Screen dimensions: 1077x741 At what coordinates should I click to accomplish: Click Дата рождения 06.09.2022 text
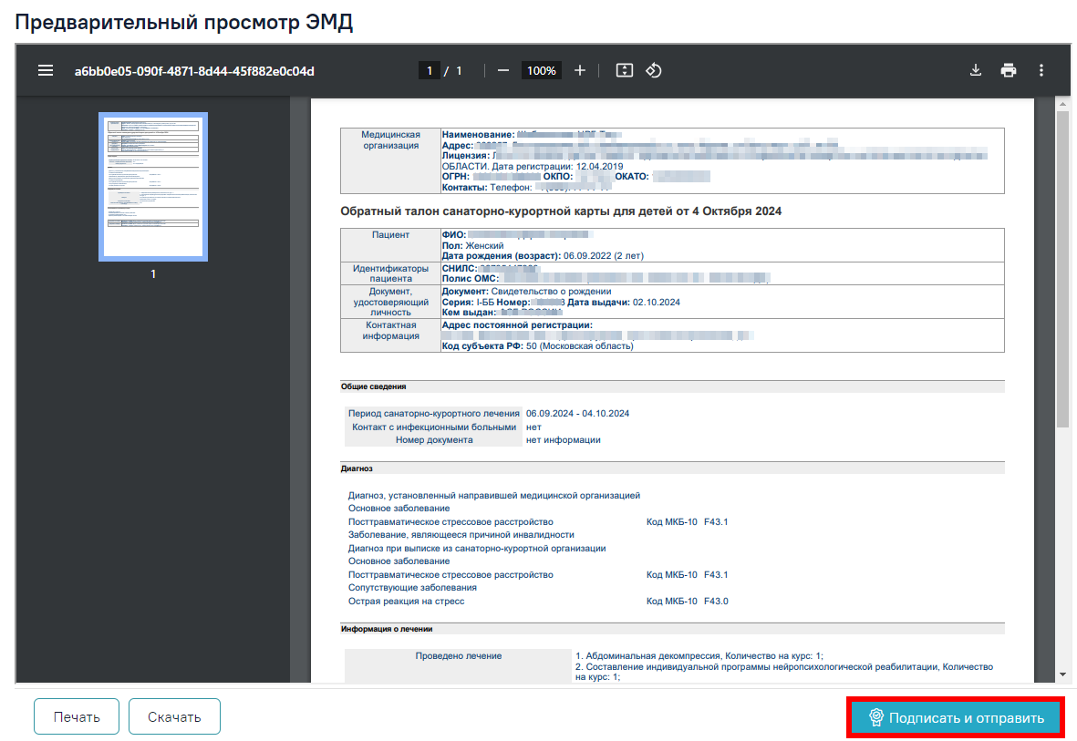(x=543, y=255)
